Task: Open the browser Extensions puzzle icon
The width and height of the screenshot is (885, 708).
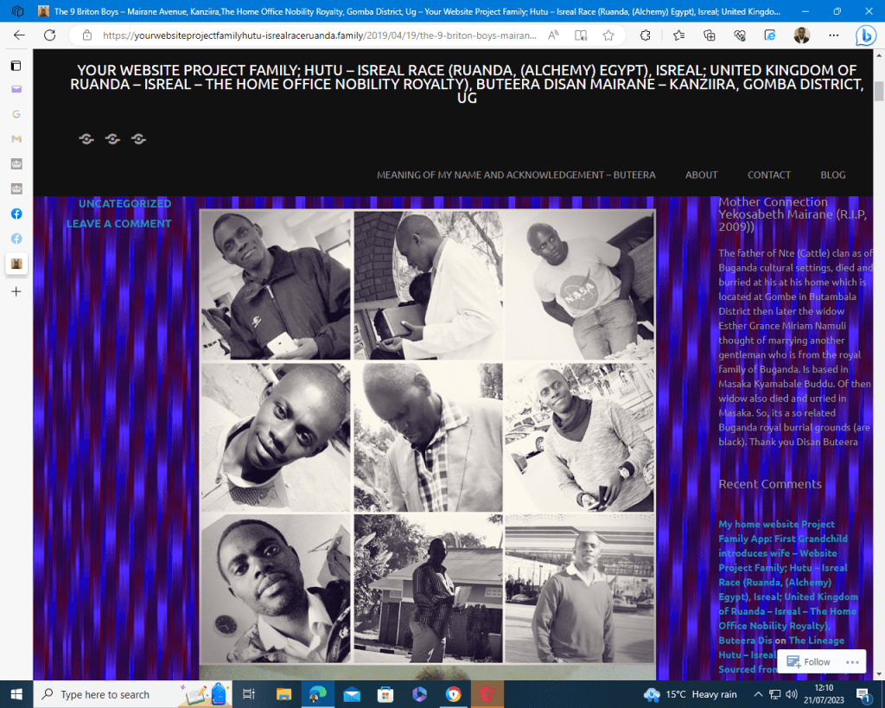Action: [645, 35]
